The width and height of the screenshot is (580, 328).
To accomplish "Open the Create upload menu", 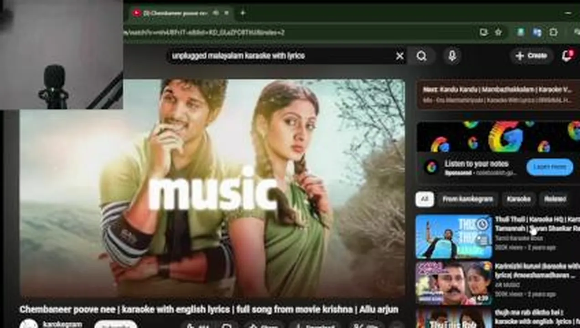I will pos(531,56).
